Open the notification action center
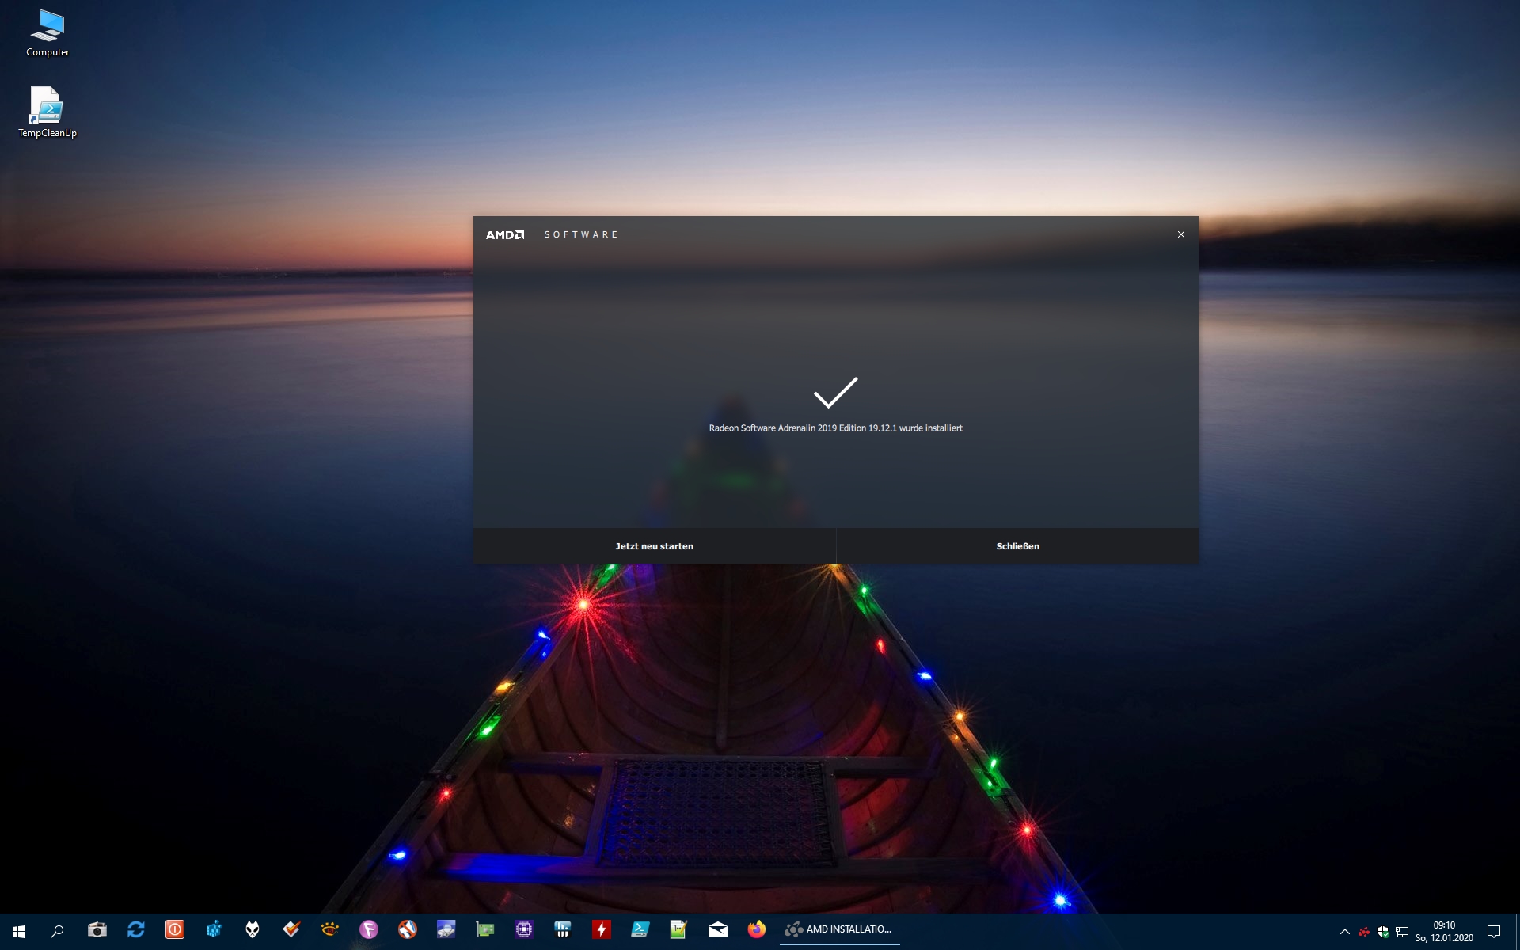 point(1494,931)
